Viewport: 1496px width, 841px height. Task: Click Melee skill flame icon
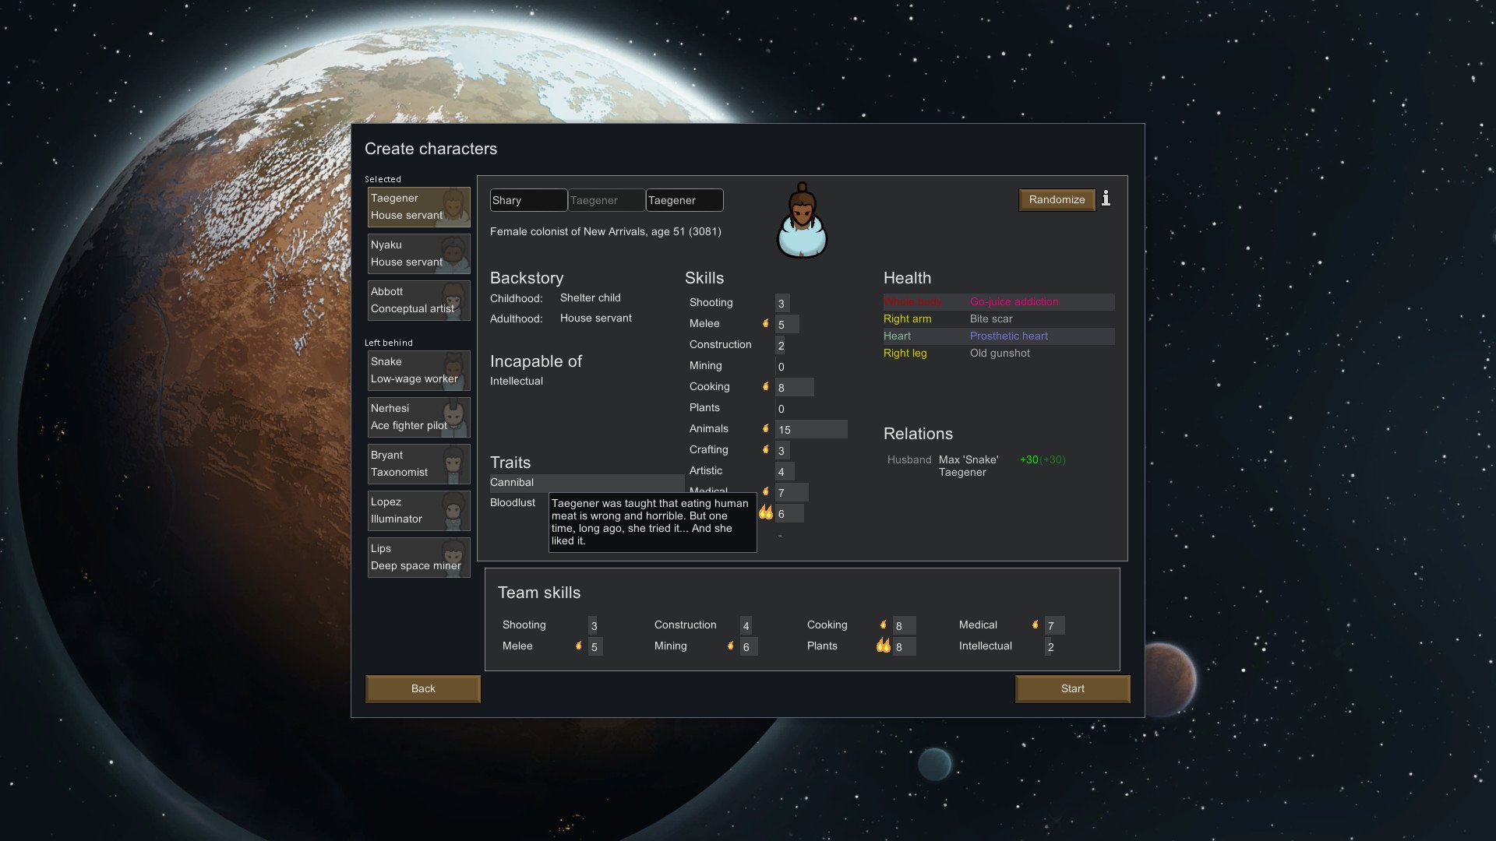tap(765, 323)
